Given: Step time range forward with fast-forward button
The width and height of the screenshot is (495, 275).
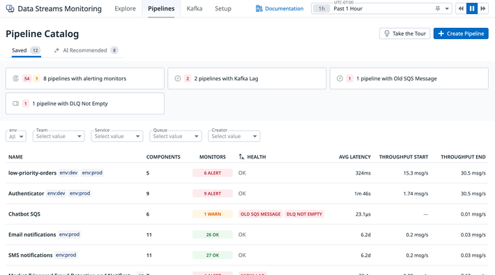Looking at the screenshot, I should click(483, 8).
